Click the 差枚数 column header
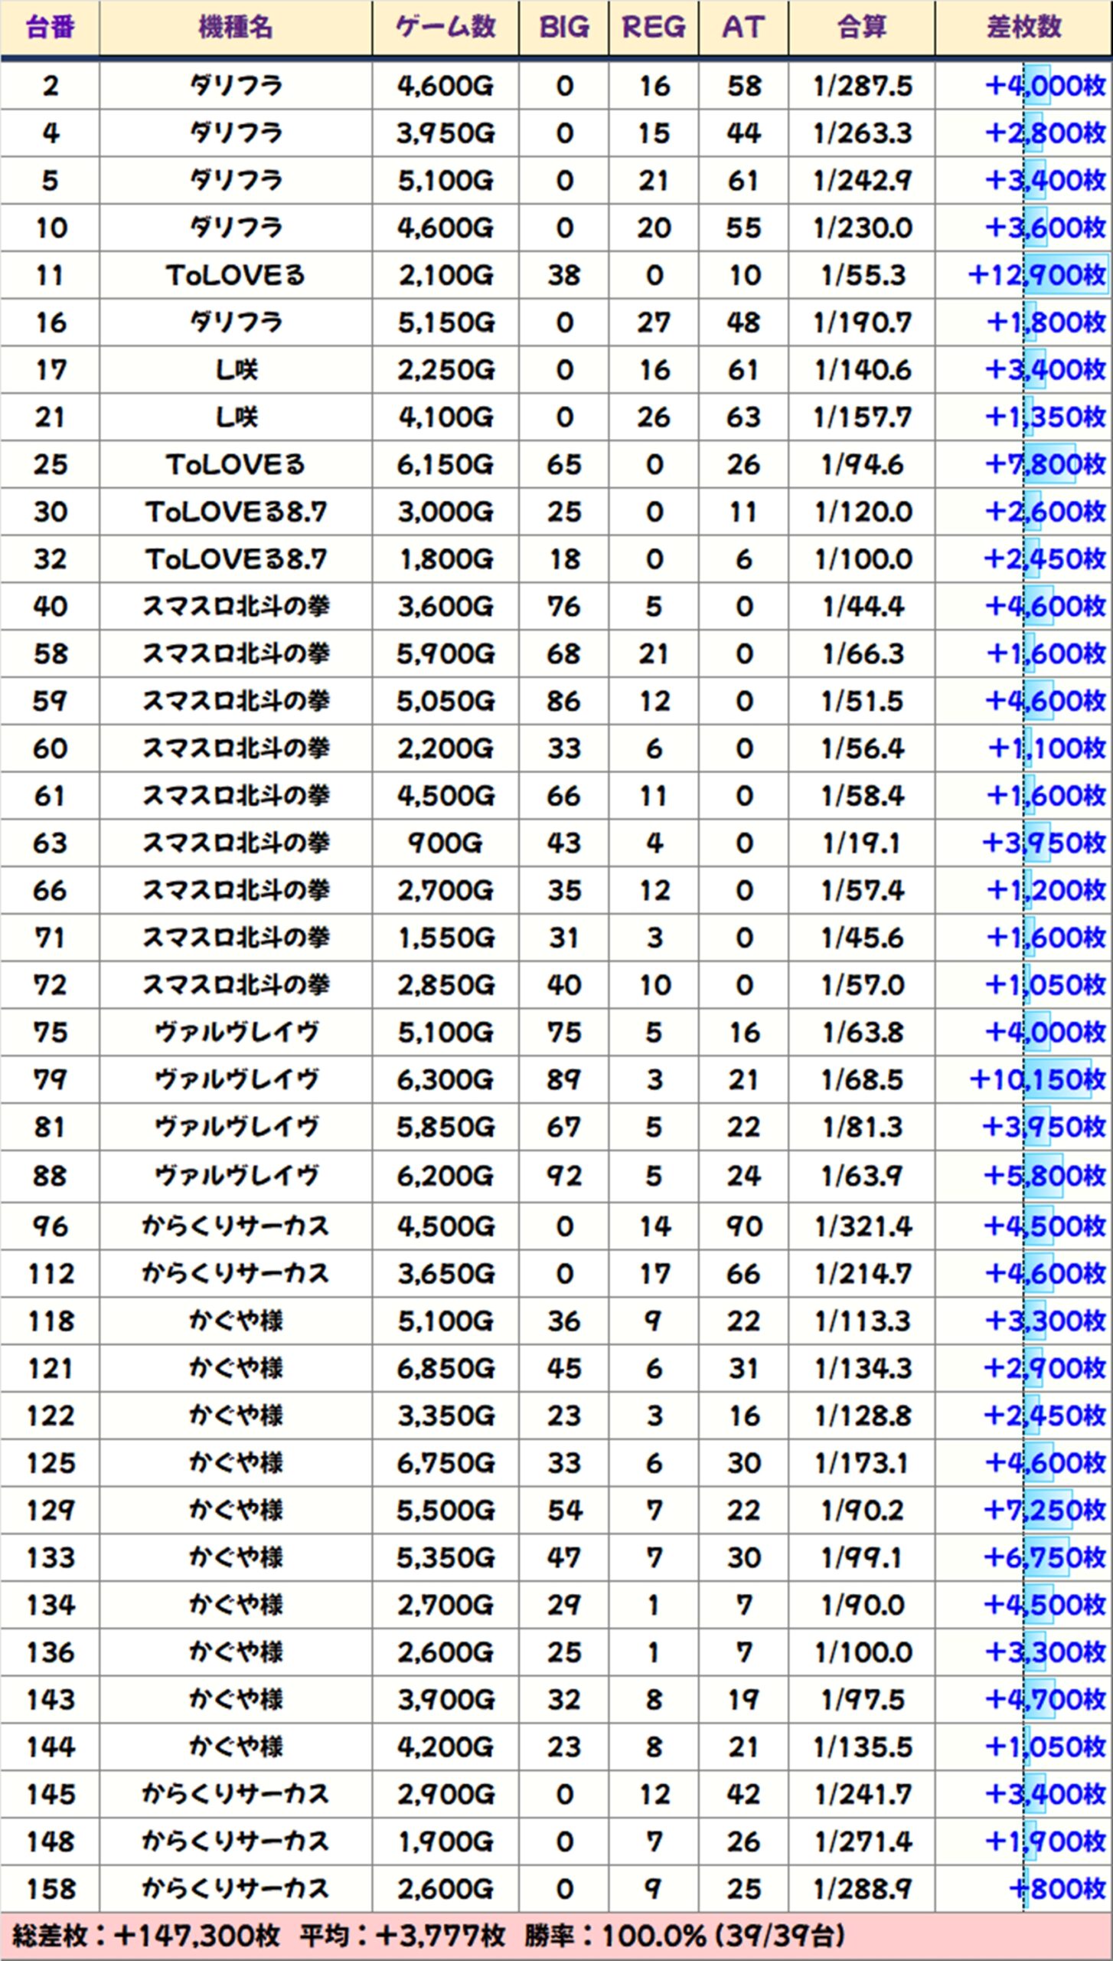The height and width of the screenshot is (1961, 1113). (x=1024, y=28)
